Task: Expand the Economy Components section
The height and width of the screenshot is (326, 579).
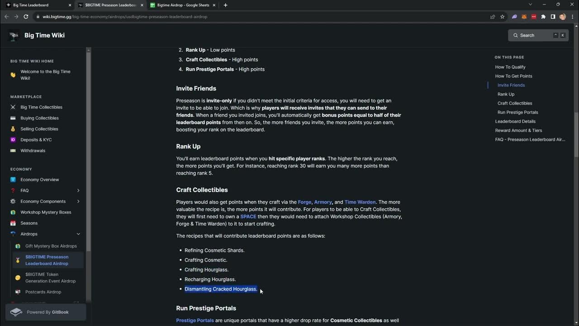Action: (78, 201)
